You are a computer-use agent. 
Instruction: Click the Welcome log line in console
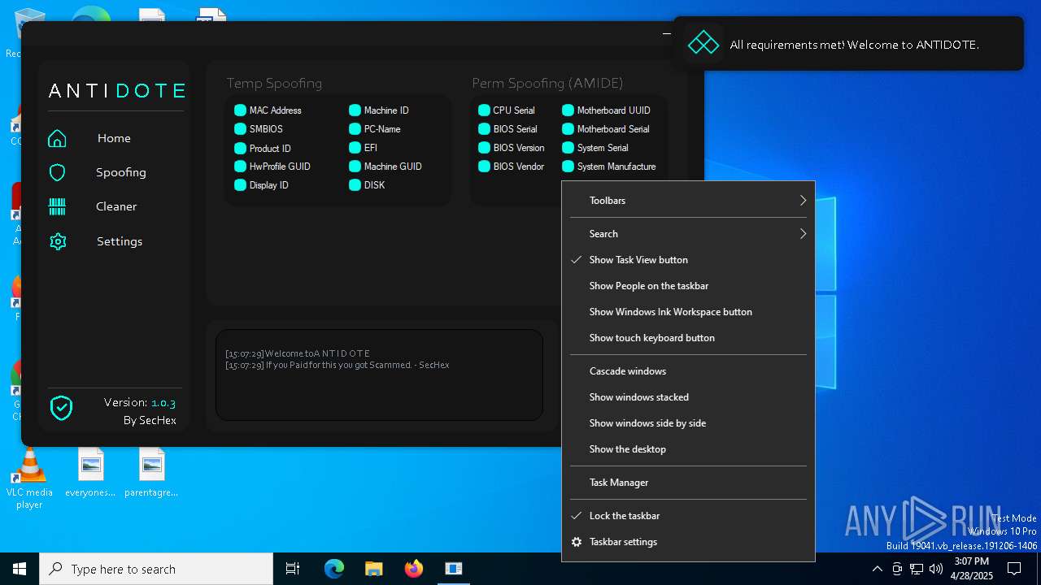point(298,353)
